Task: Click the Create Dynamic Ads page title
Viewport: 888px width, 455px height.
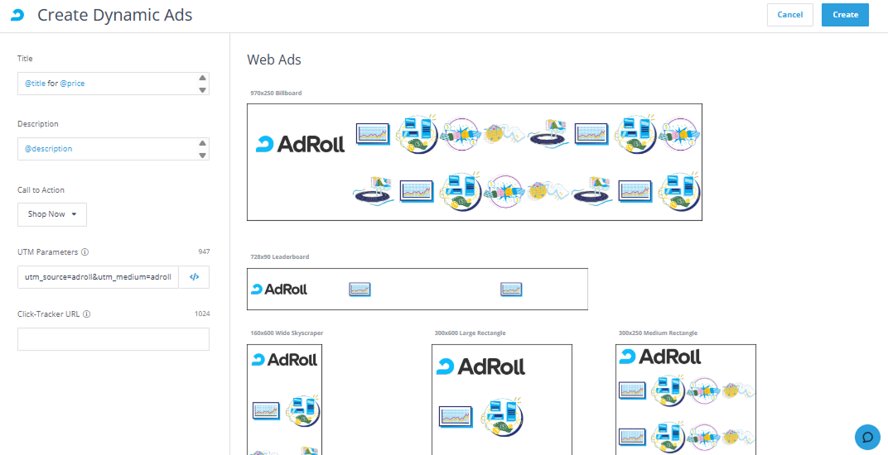Action: [115, 15]
